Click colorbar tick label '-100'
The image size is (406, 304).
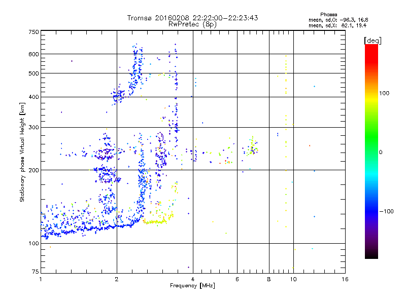click(386, 211)
